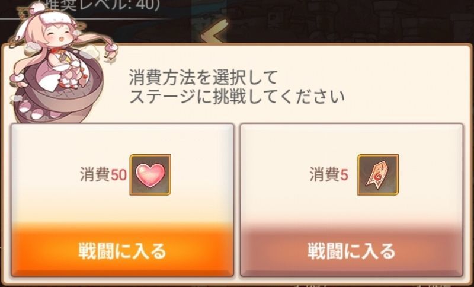474x287 pixels.
Task: Start battle with the brown 戦闘に入る button
Action: tap(351, 250)
